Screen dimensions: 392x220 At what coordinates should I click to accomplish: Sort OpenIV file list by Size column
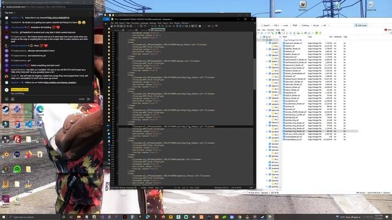tap(331, 37)
